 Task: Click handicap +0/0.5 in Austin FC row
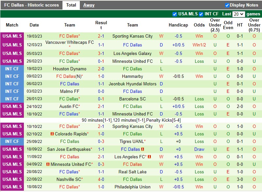tap(178, 106)
